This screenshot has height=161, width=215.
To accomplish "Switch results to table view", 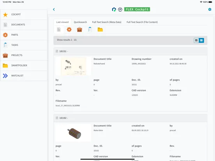I will (x=196, y=40).
